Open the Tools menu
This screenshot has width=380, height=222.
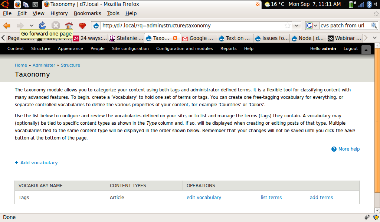click(x=113, y=14)
